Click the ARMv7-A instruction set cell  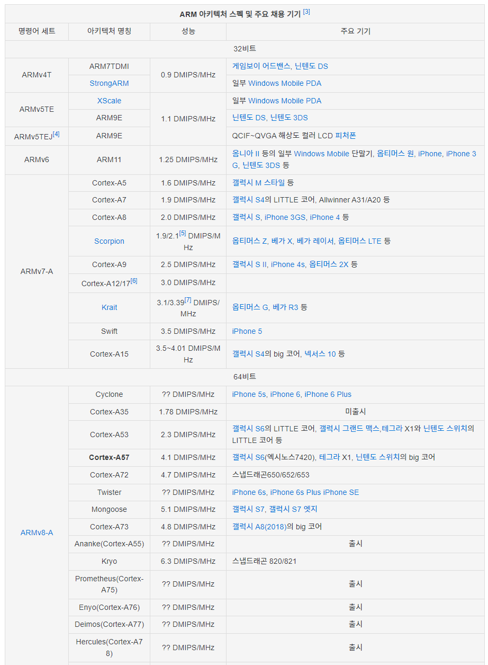(37, 271)
